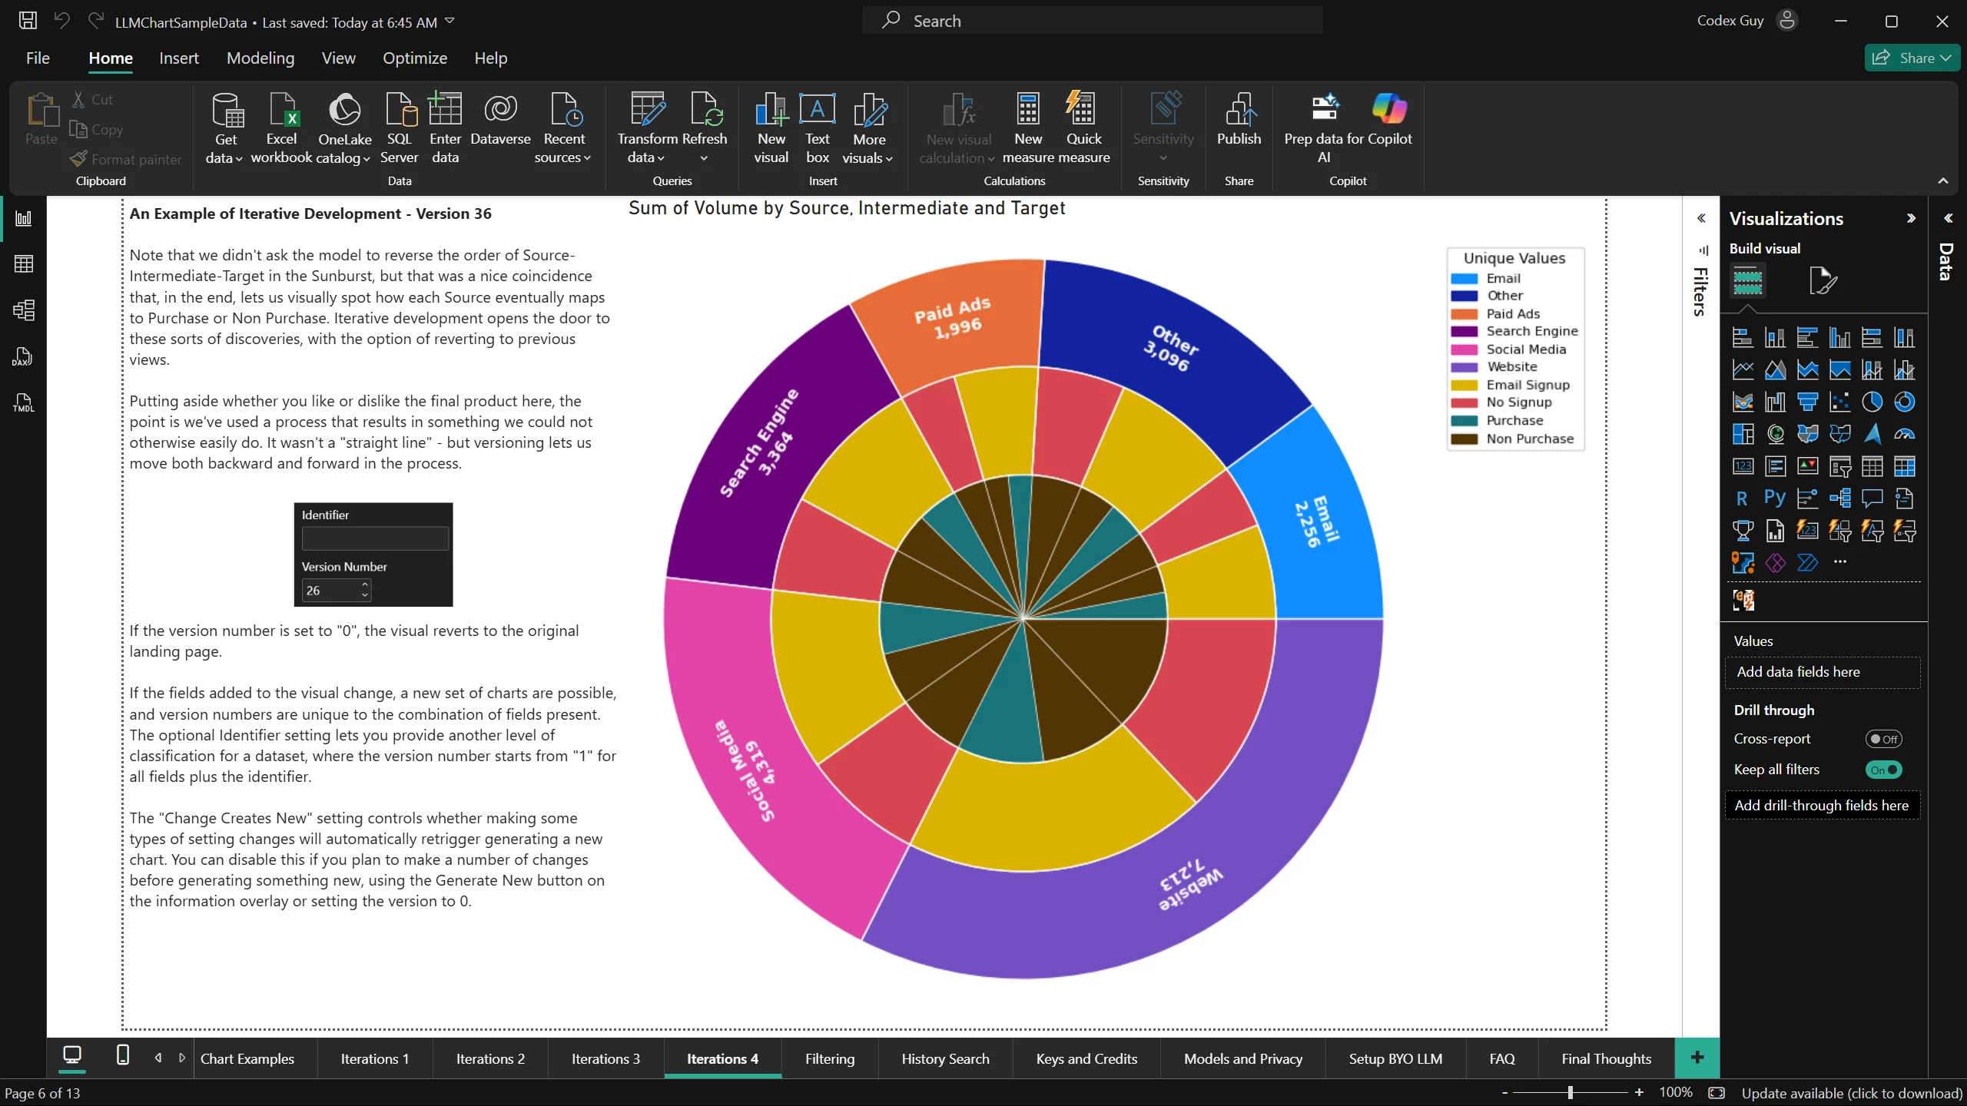Click the Share button
Viewport: 1967px width, 1106px height.
pyautogui.click(x=1912, y=58)
